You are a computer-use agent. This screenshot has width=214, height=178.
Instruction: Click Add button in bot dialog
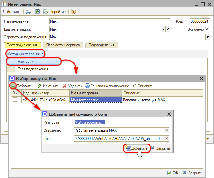click(x=136, y=148)
